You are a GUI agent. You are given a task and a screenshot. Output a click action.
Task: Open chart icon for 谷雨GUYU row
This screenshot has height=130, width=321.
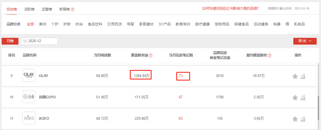(x=303, y=98)
